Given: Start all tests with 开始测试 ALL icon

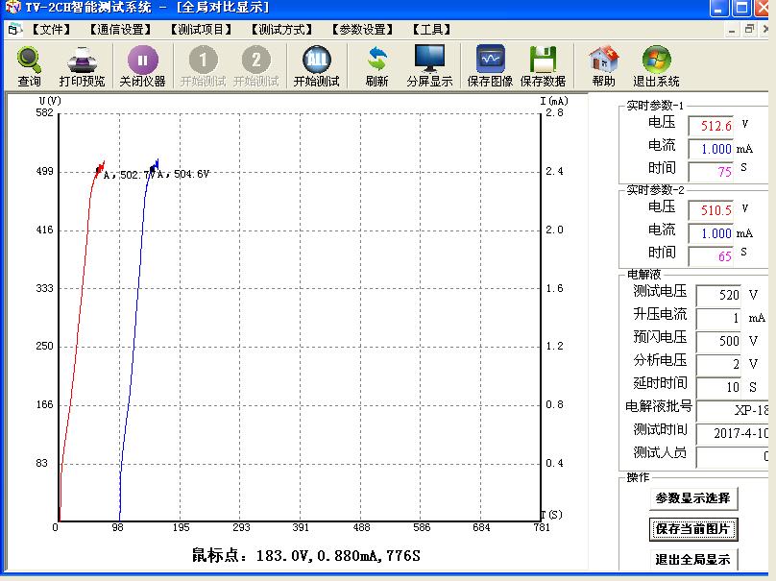Looking at the screenshot, I should click(x=316, y=65).
